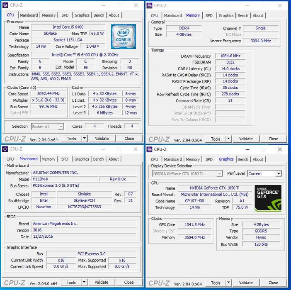Click the motherboard Model H110M-K field
The width and height of the screenshot is (291, 290).
pyautogui.click(x=65, y=179)
